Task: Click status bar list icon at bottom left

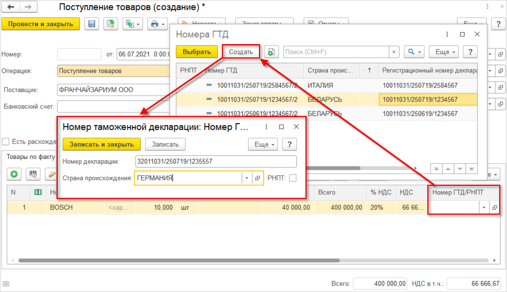Action: [6, 284]
